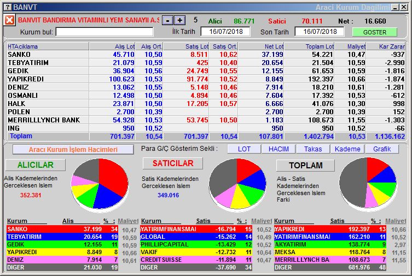Click yellow VAKIF row in sellers list
The height and width of the screenshot is (276, 412).
[x=196, y=252]
